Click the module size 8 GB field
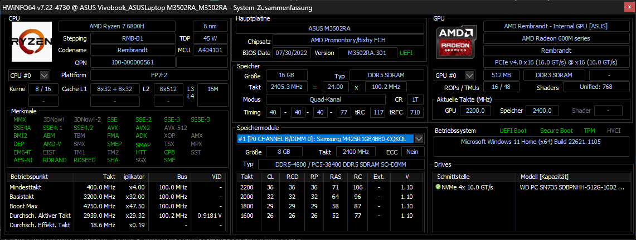This screenshot has width=636, height=240. tap(284, 152)
